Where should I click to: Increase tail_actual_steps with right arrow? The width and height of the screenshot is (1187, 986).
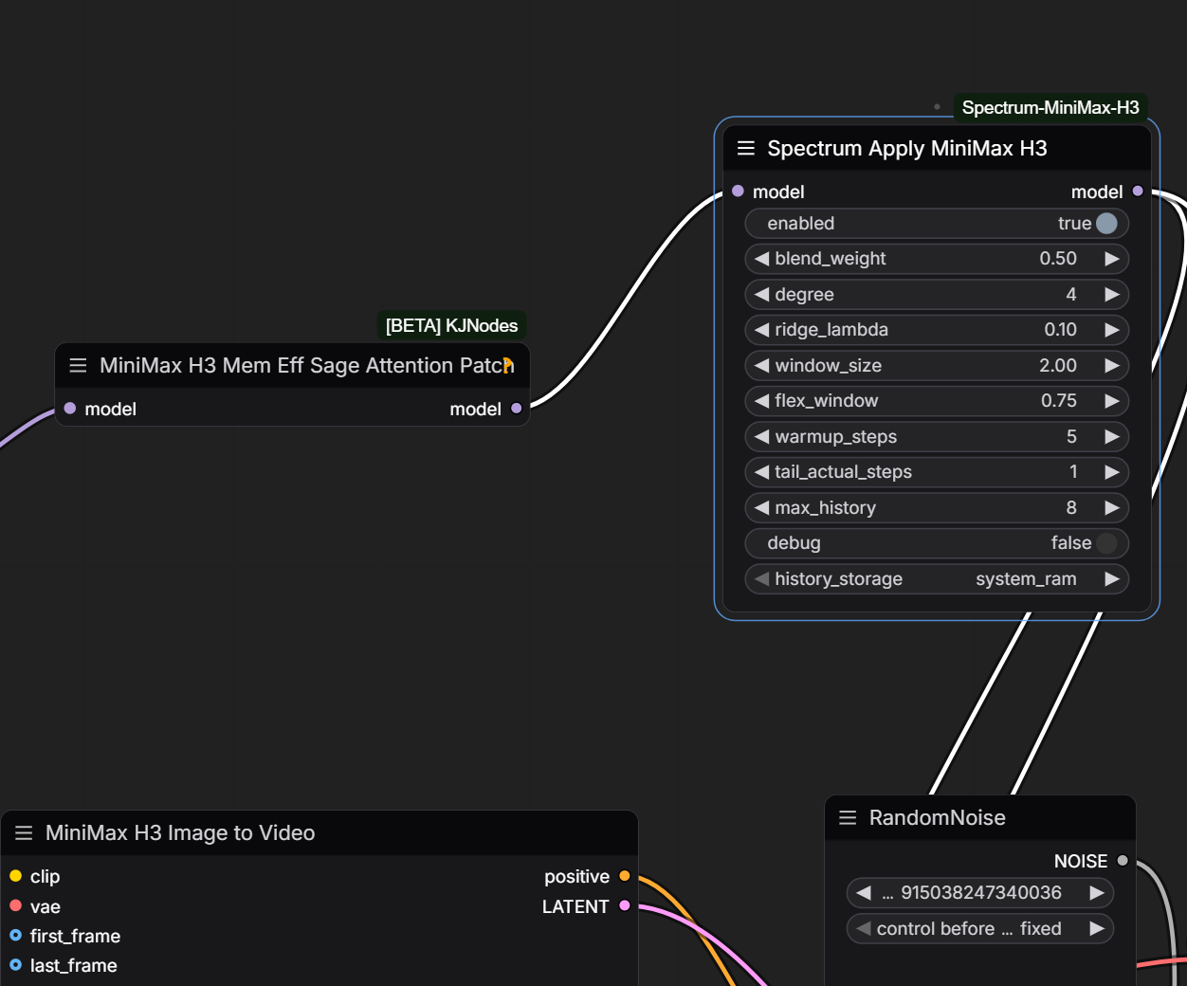(1112, 472)
